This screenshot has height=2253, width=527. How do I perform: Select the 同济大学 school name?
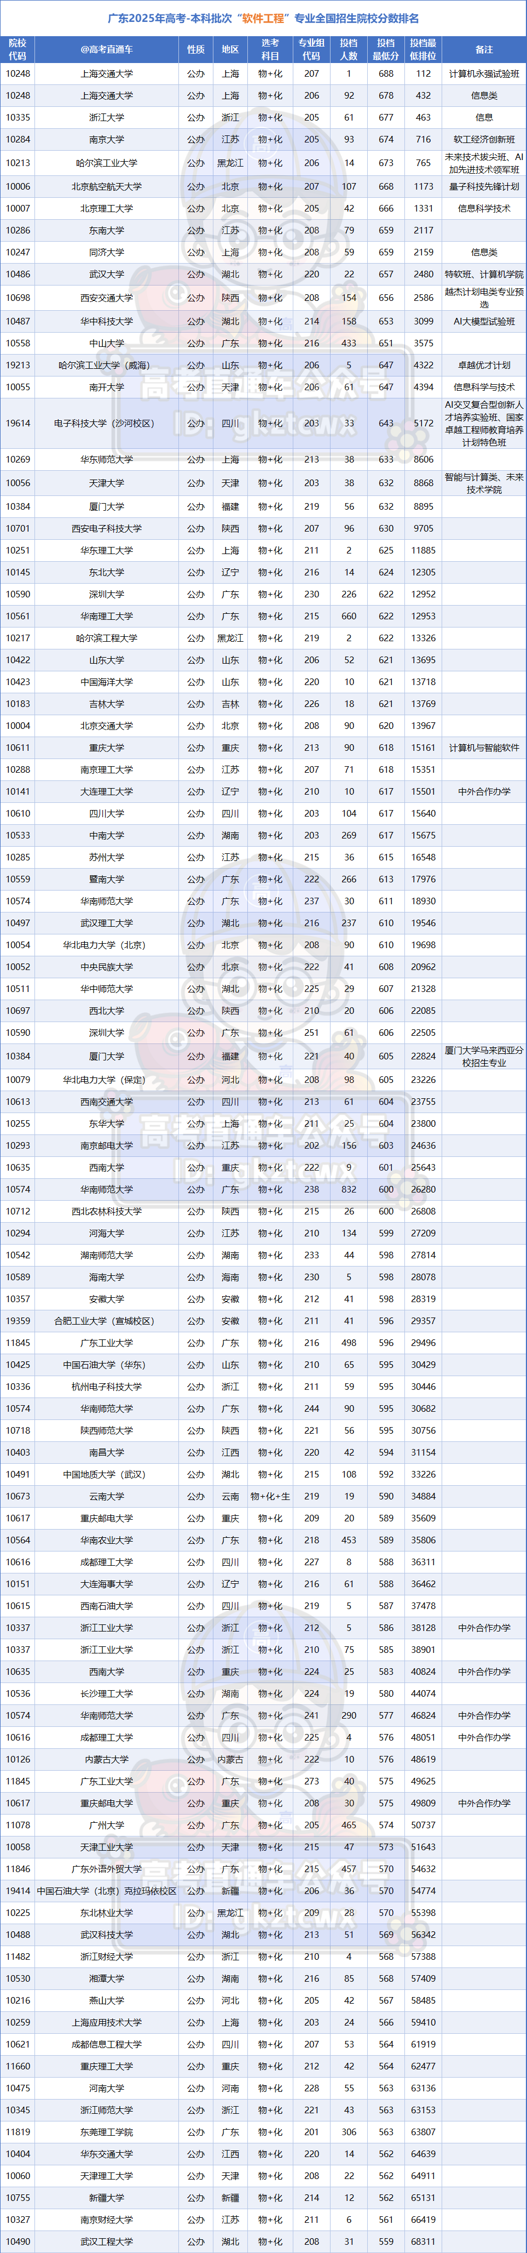pos(107,252)
